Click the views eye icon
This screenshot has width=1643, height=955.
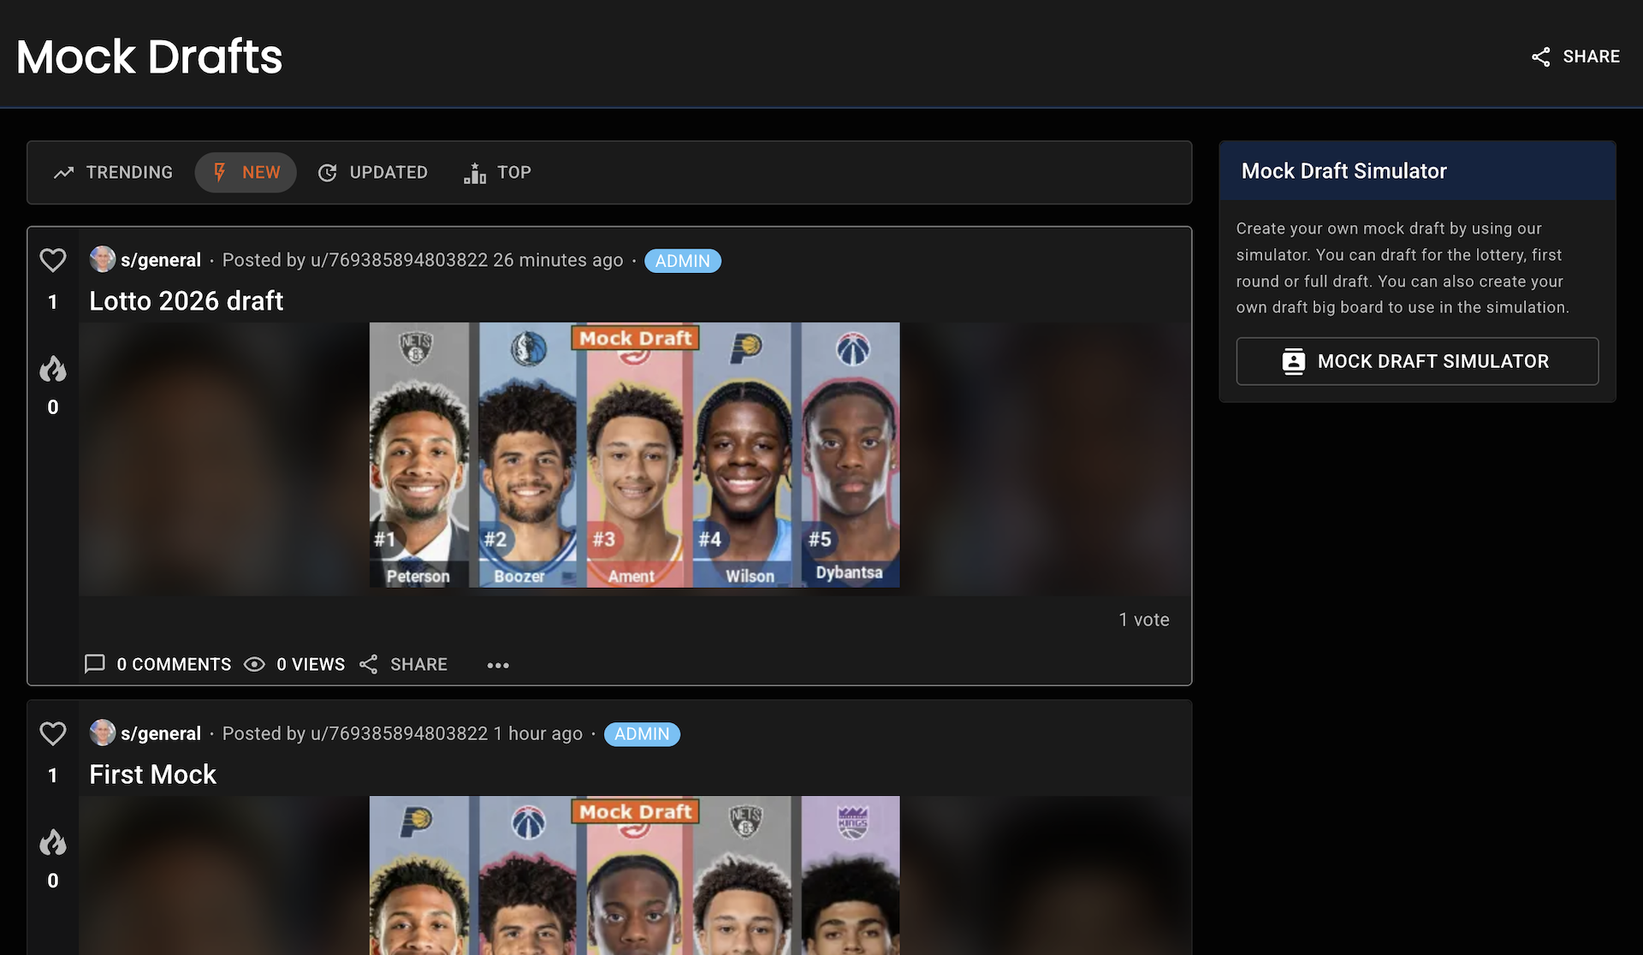(x=255, y=664)
